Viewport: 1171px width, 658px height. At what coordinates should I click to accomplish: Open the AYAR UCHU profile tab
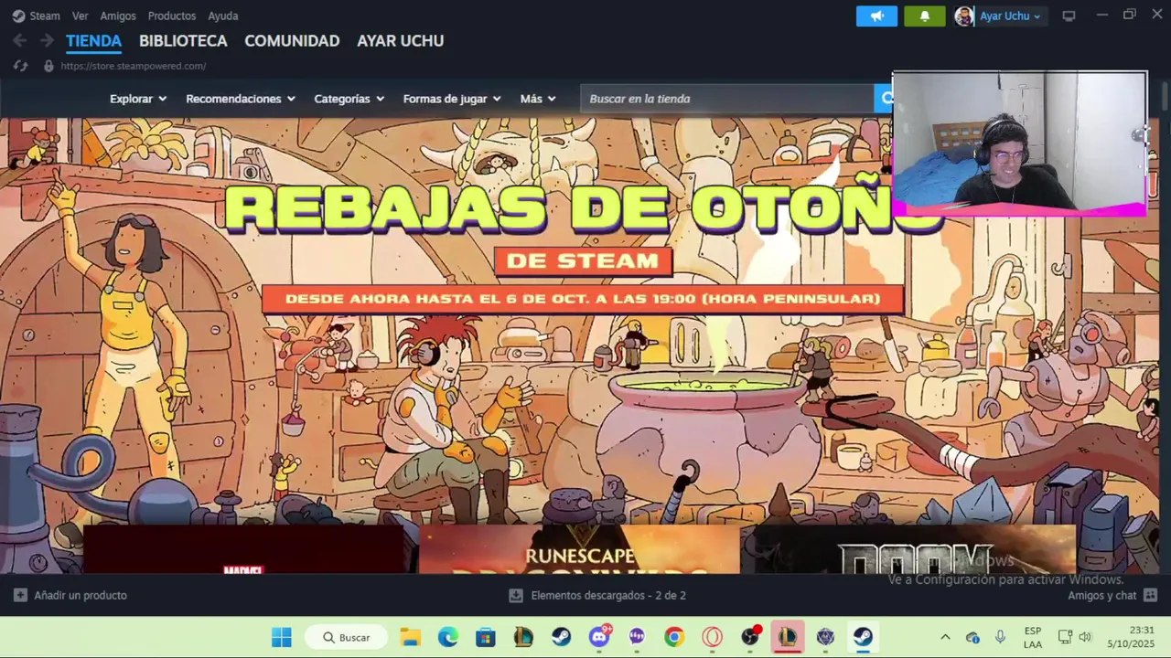[400, 41]
